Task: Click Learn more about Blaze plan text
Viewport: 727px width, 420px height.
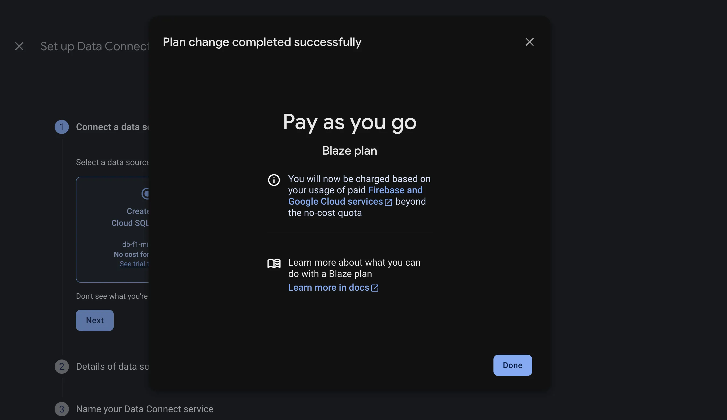Action: [354, 268]
